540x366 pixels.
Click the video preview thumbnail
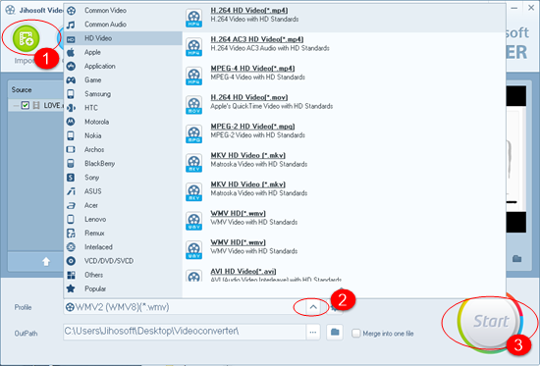tap(515, 159)
